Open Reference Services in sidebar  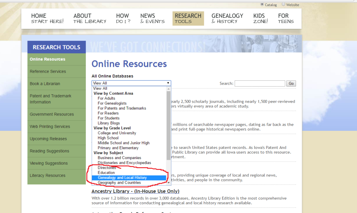pos(48,71)
